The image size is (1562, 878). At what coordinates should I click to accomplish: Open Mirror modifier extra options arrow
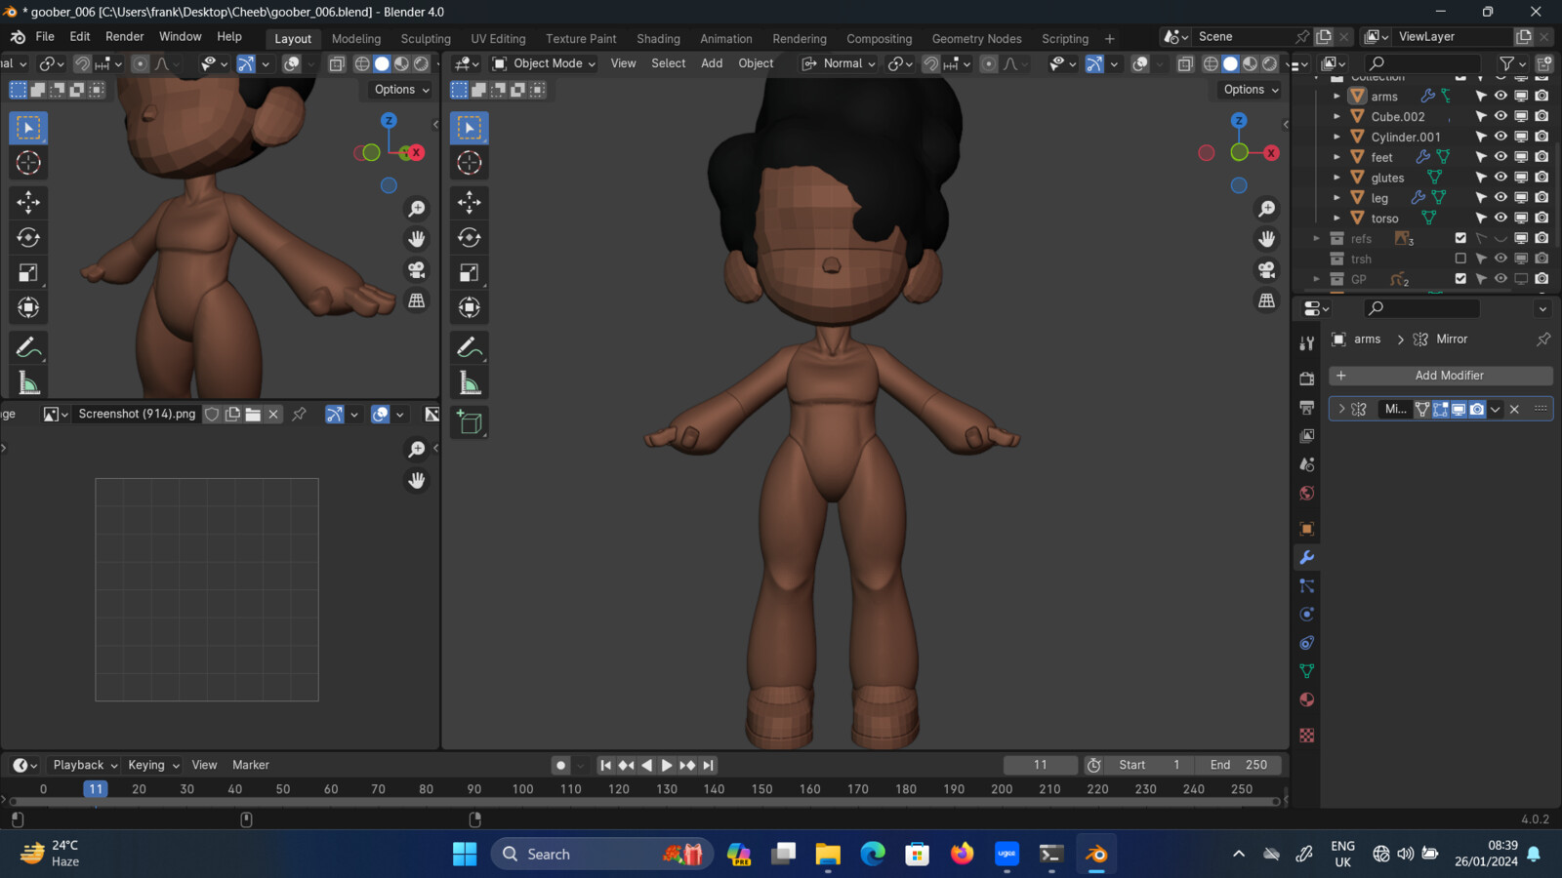click(x=1496, y=410)
